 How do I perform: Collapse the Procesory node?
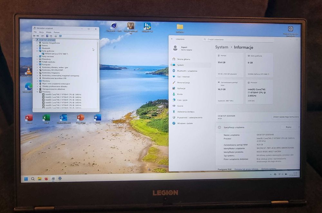point(37,92)
